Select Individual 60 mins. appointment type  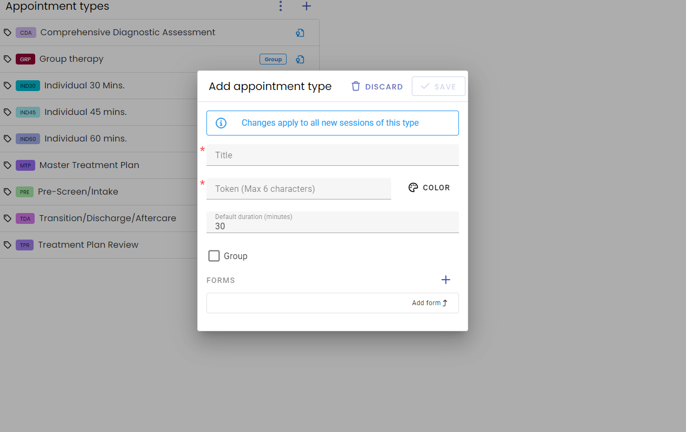[98, 139]
